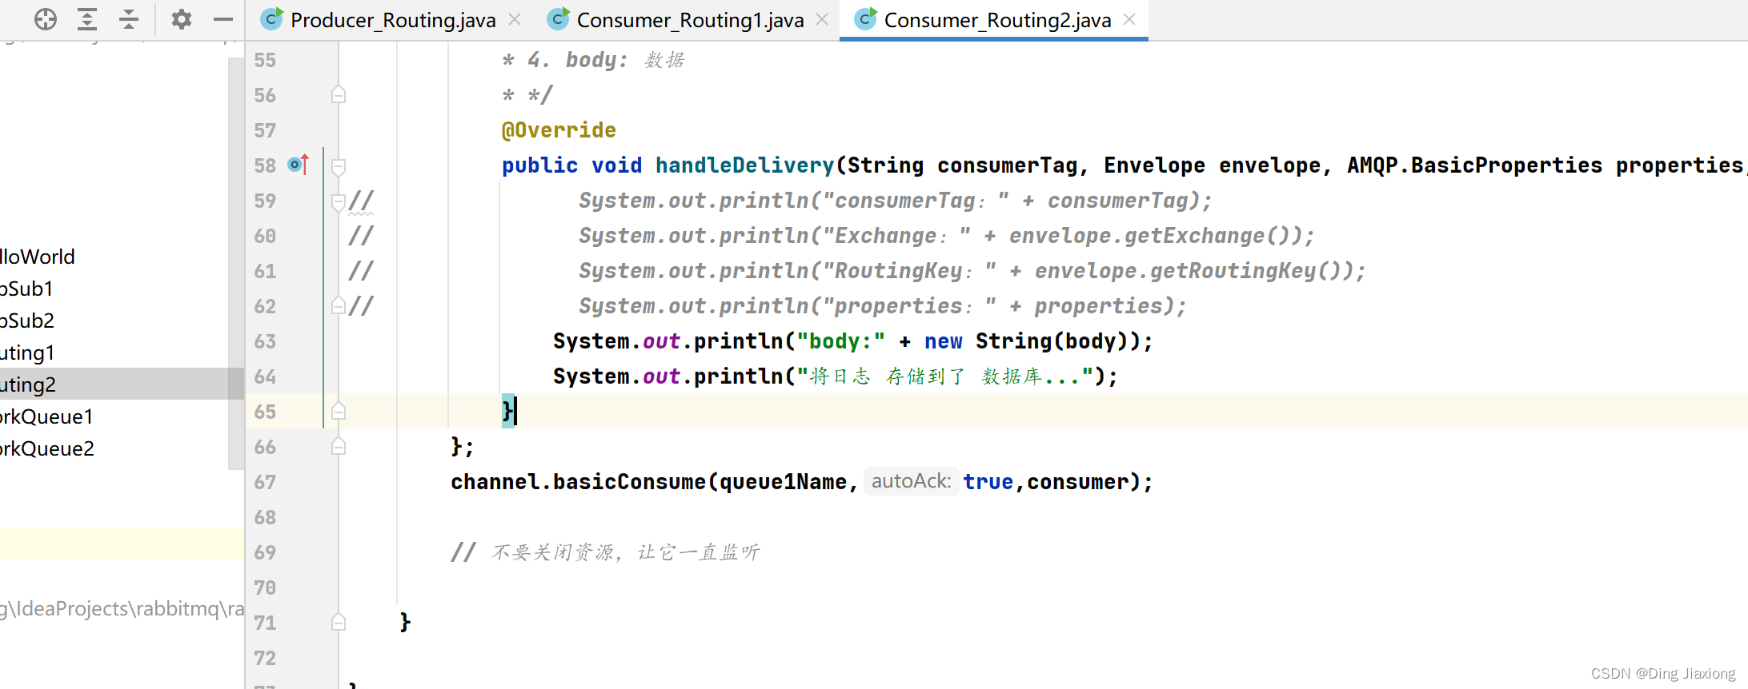The width and height of the screenshot is (1748, 689).
Task: Click the rabbitmq project path text
Action: pyautogui.click(x=122, y=608)
